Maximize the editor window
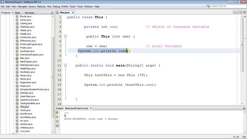Viewport: 247px width, 139px height. (x=244, y=12)
